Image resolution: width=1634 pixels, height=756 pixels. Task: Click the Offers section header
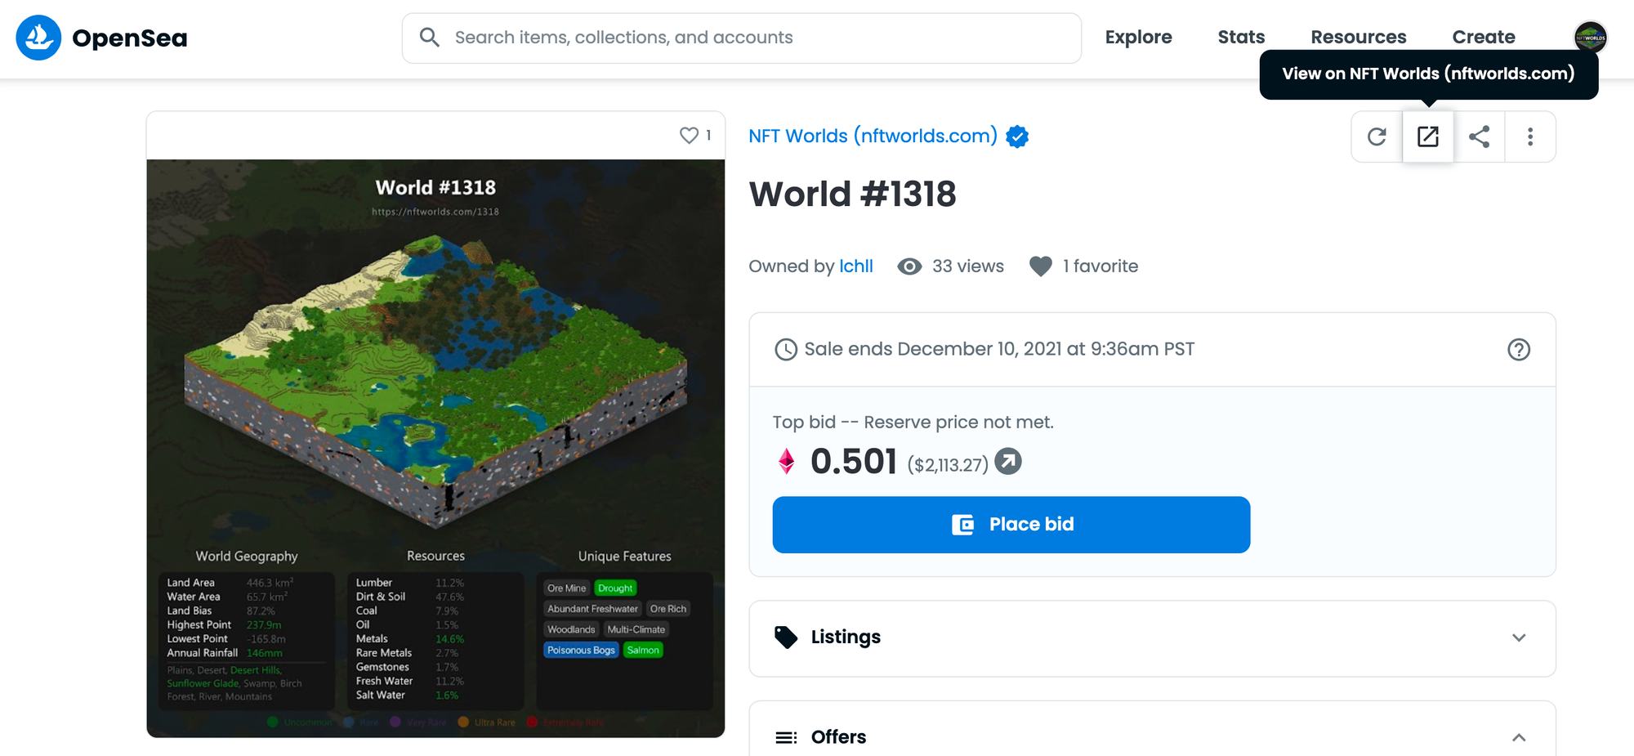1152,729
